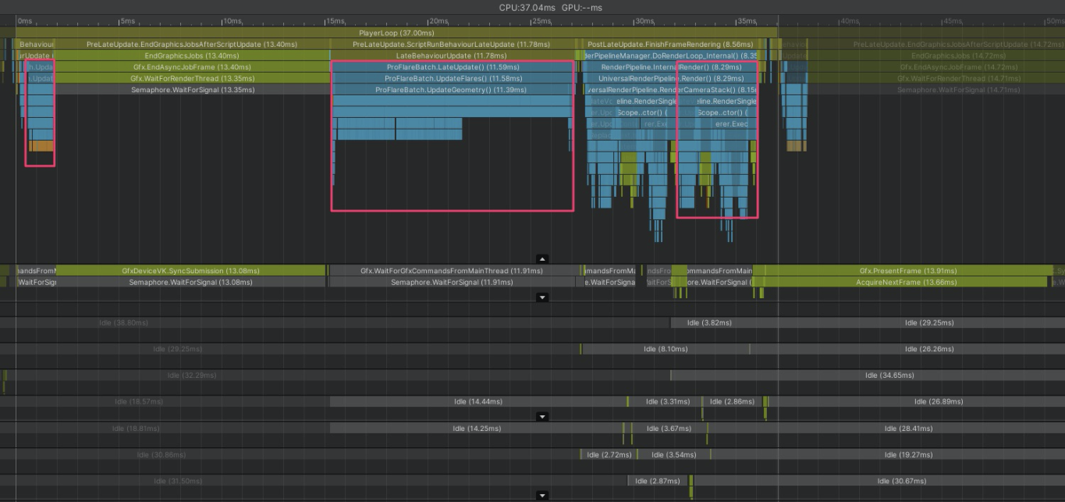This screenshot has height=502, width=1065.
Task: Click ProFlareBatch.UpdateFlares() (11.58ms) bar
Action: click(453, 78)
